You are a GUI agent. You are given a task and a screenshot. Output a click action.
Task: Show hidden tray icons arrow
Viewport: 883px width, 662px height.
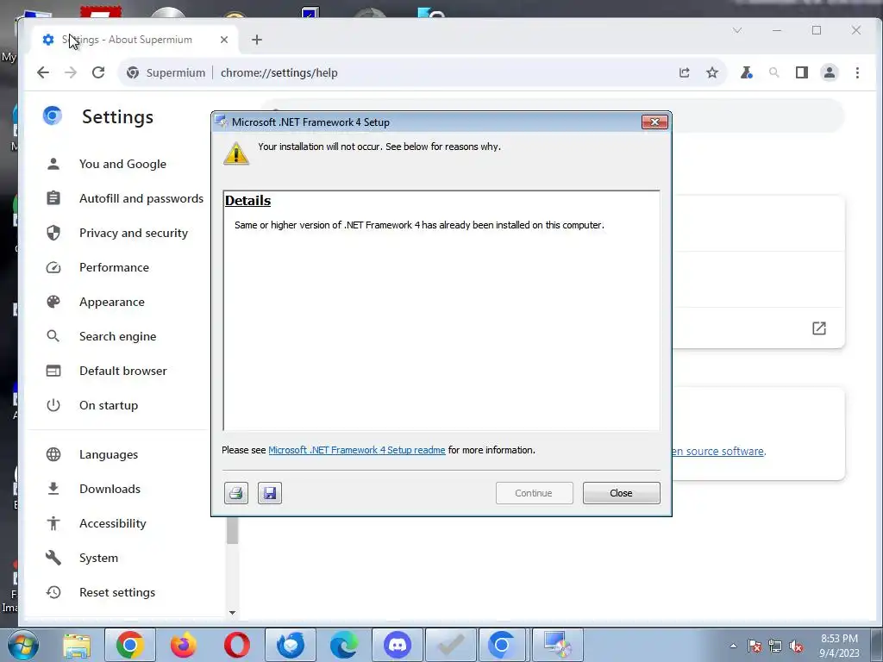(x=733, y=646)
